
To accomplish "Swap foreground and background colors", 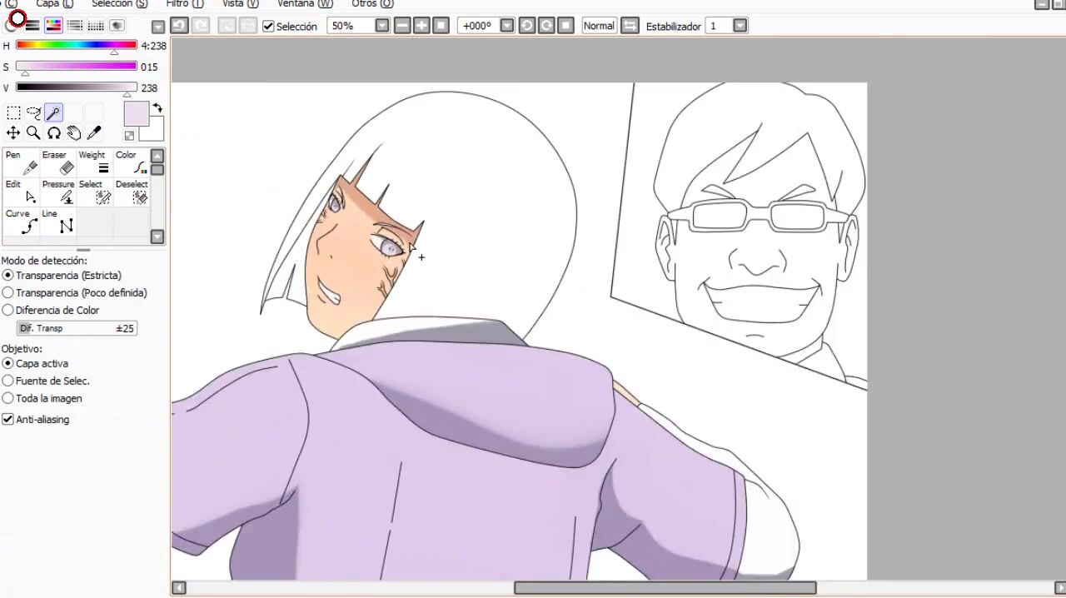I will point(157,108).
